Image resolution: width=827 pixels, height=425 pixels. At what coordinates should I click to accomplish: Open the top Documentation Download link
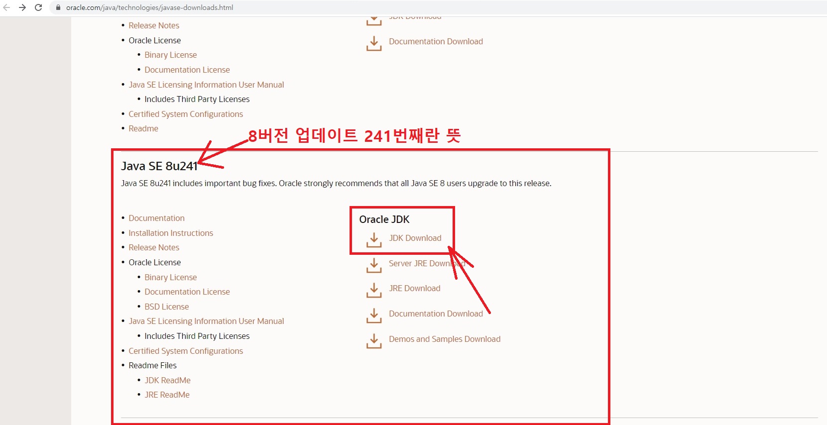point(436,41)
